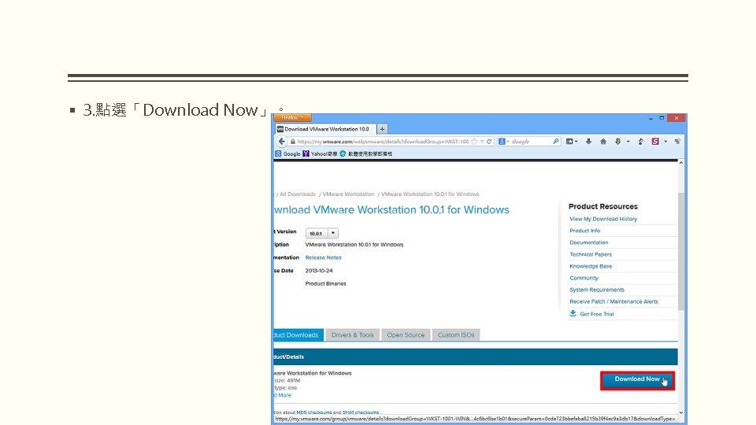Open the search engine selector in search box
Viewport: 756px width, 425px height.
(x=503, y=142)
